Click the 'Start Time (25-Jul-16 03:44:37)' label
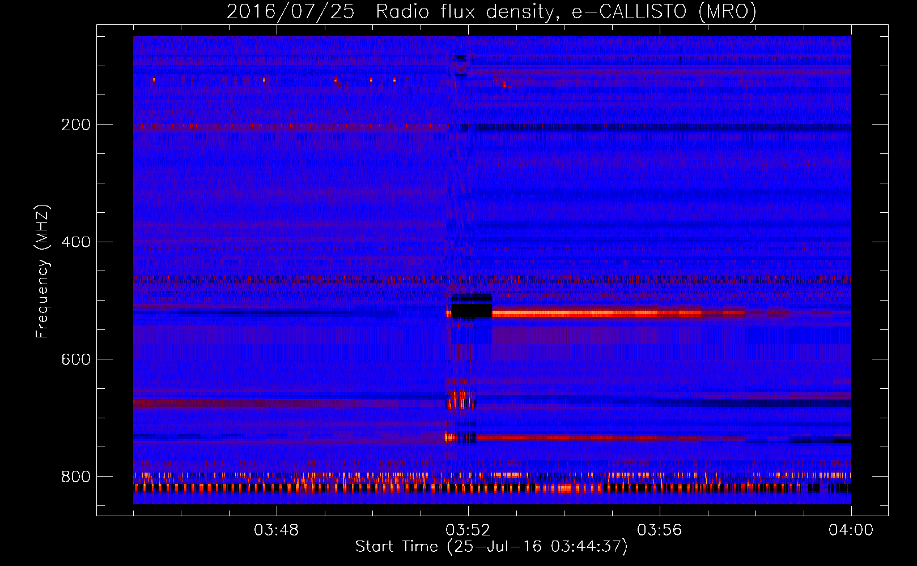This screenshot has height=566, width=917. pyautogui.click(x=491, y=547)
